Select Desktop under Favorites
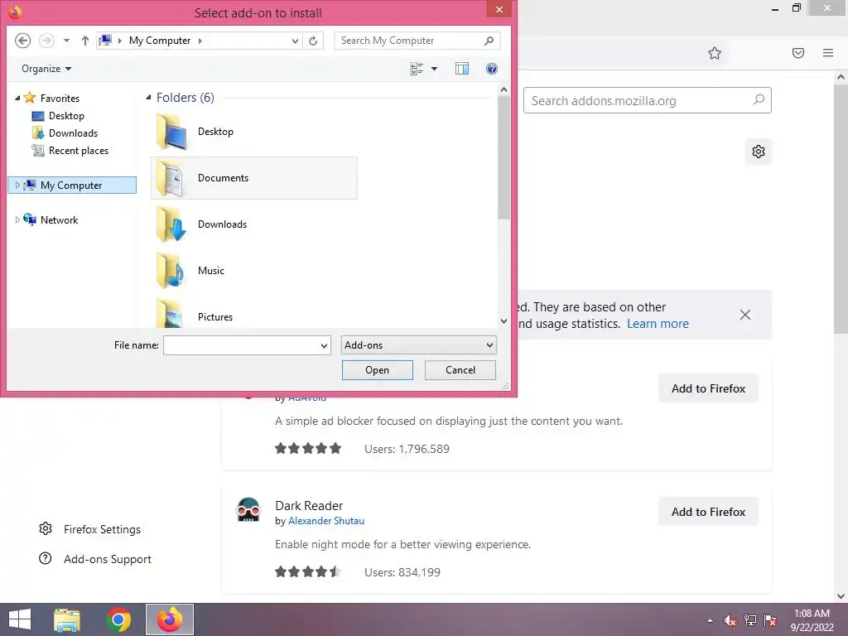848x636 pixels. coord(66,116)
